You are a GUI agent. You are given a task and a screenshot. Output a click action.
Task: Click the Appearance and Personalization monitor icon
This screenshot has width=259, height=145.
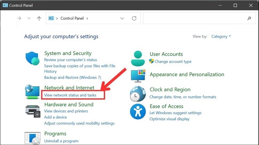pos(138,76)
